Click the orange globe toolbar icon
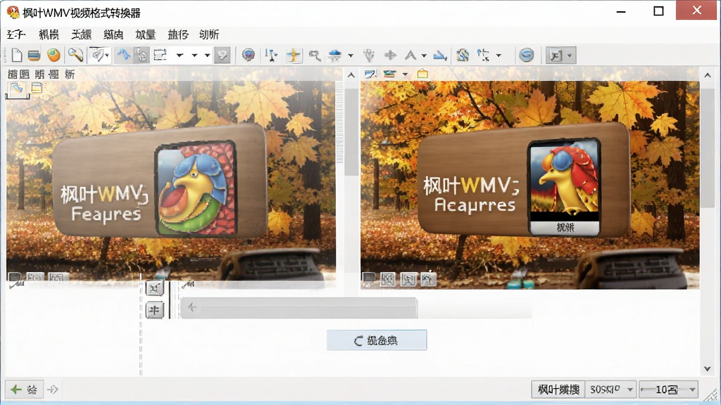721x405 pixels. tap(54, 55)
